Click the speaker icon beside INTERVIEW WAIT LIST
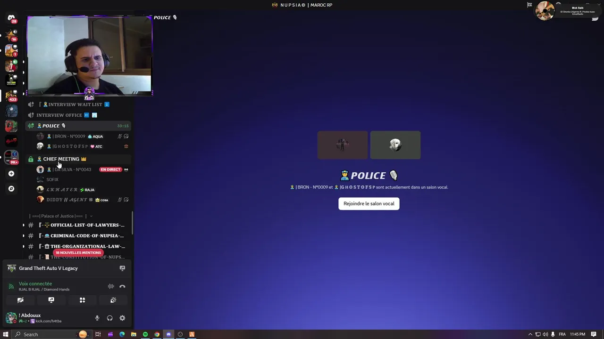 tap(31, 105)
